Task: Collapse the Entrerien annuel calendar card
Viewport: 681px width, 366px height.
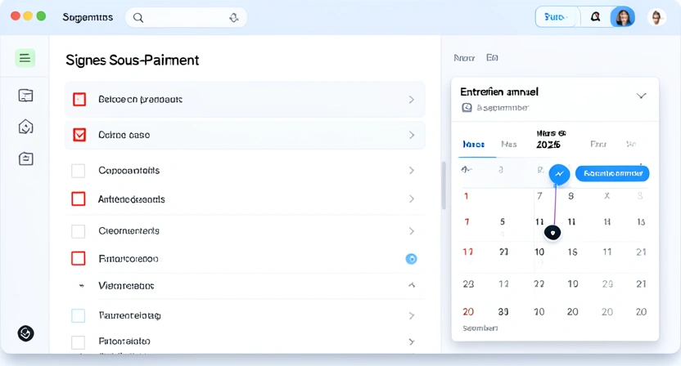Action: (641, 96)
